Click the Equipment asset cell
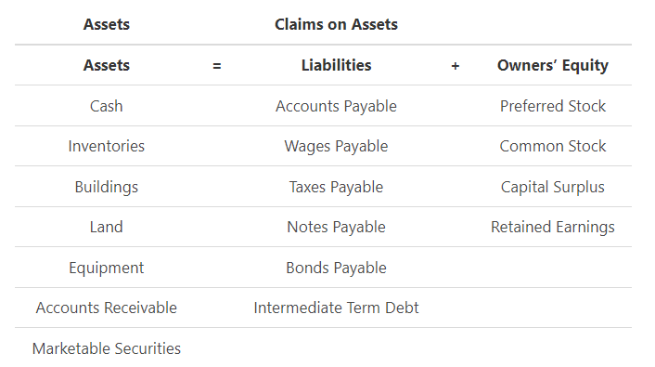The height and width of the screenshot is (367, 655). (x=106, y=268)
